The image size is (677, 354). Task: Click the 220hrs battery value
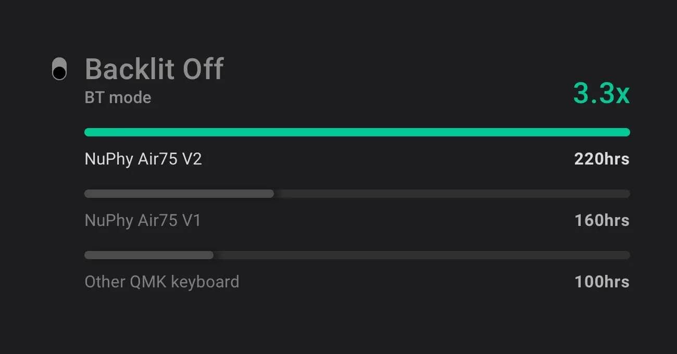tap(601, 159)
